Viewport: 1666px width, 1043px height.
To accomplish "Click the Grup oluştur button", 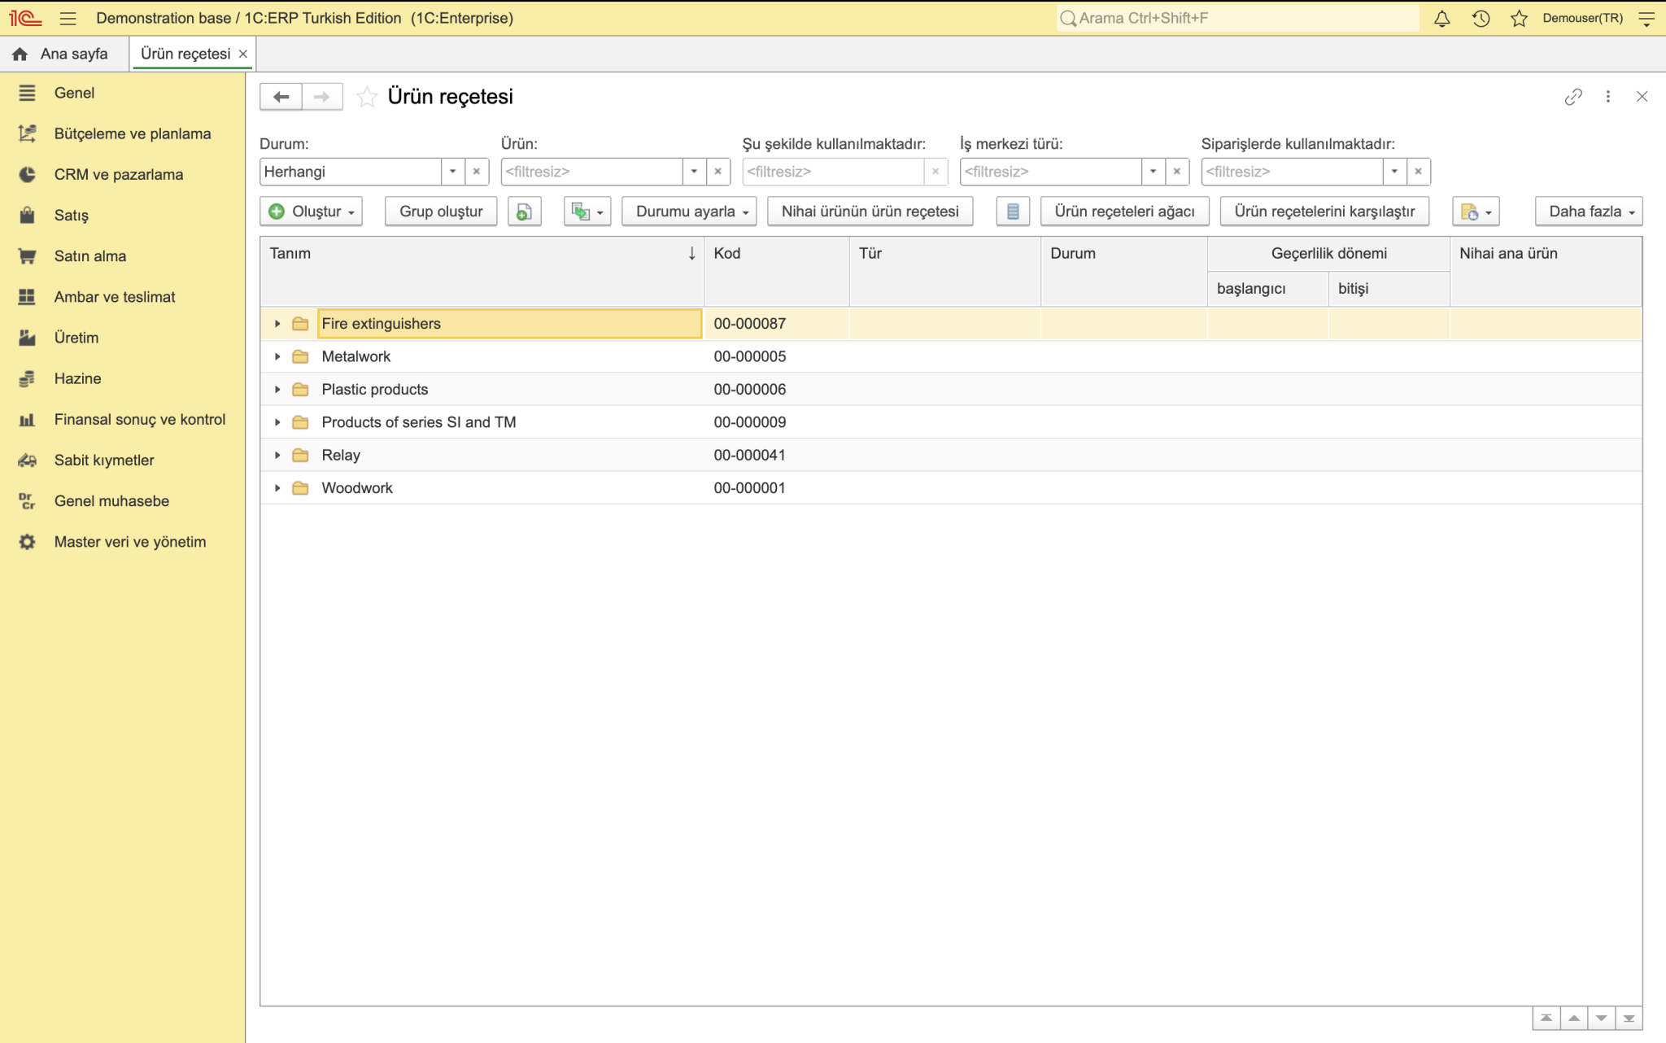I will (x=441, y=212).
